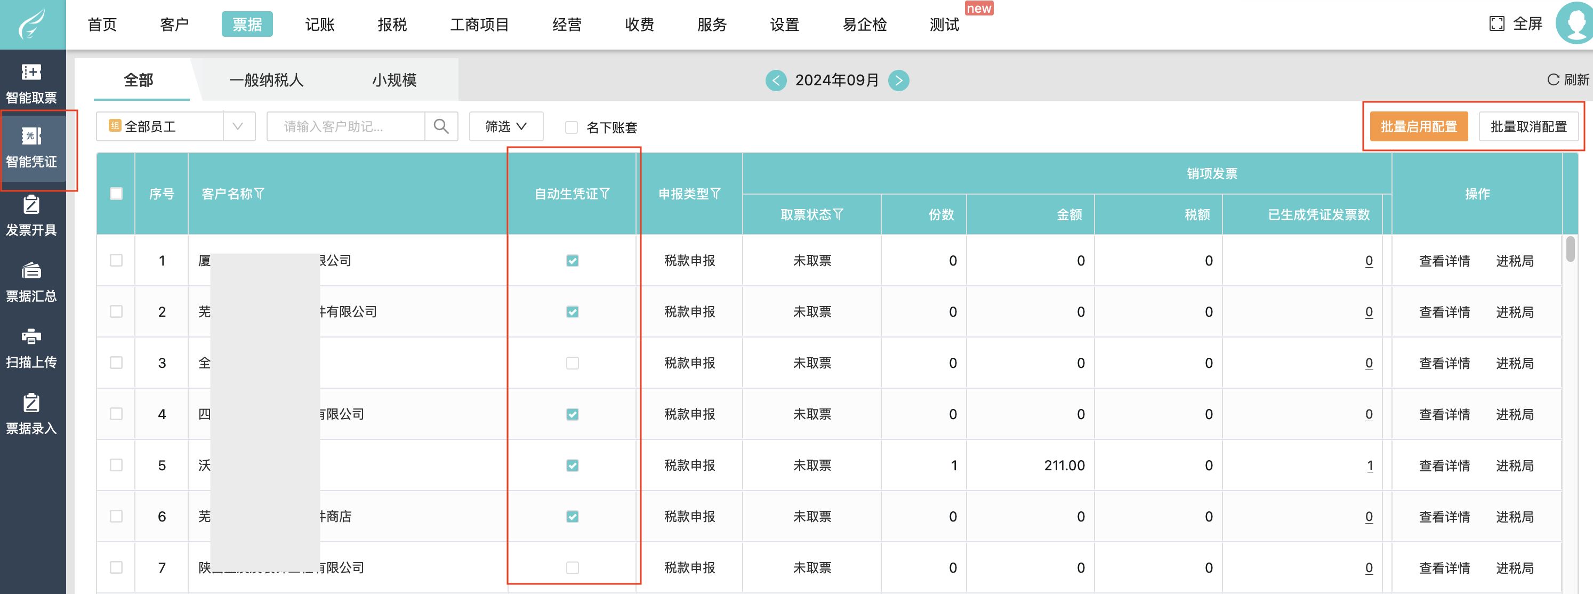
Task: Click the search magnifier icon
Action: 441,127
